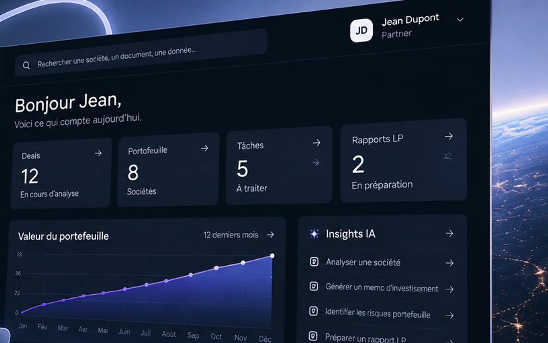Click the icon beside 'Identifier les risques portefeuille'
This screenshot has height=343, width=548.
[x=313, y=311]
